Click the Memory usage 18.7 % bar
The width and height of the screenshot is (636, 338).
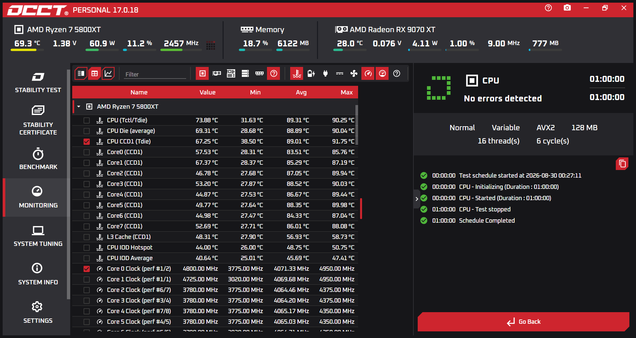click(x=255, y=50)
